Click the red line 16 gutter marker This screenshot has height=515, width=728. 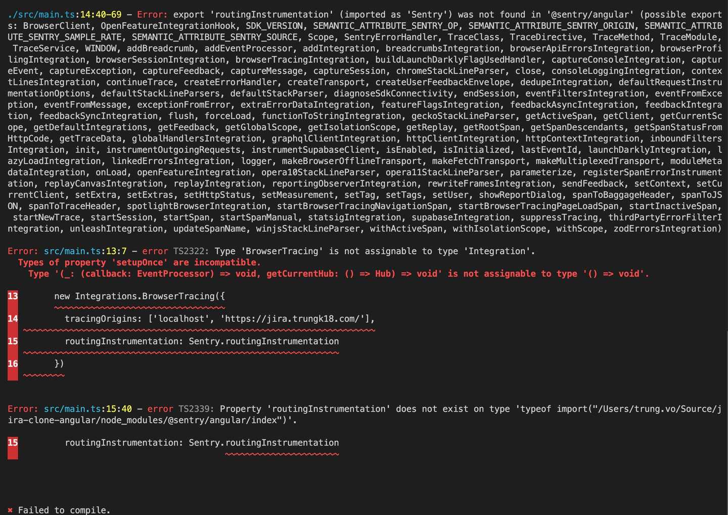click(x=13, y=364)
